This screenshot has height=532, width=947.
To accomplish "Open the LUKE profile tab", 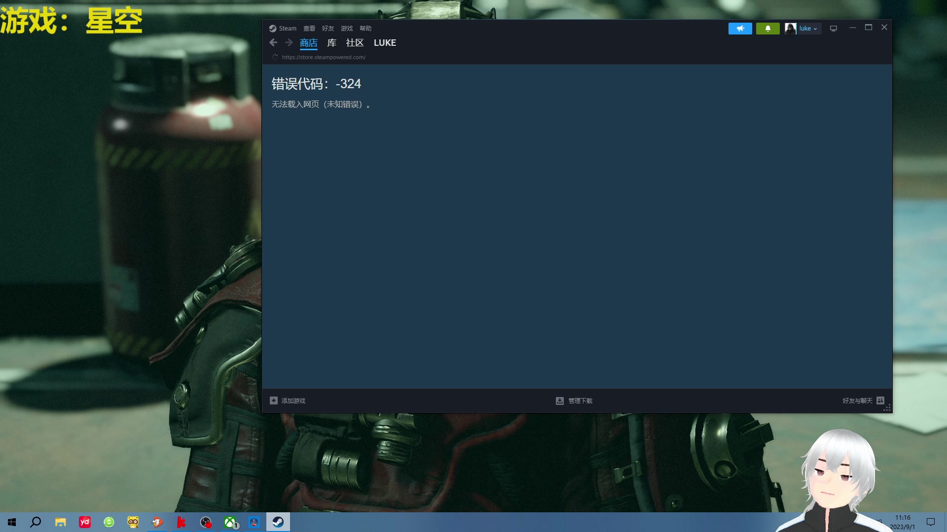I will click(385, 43).
